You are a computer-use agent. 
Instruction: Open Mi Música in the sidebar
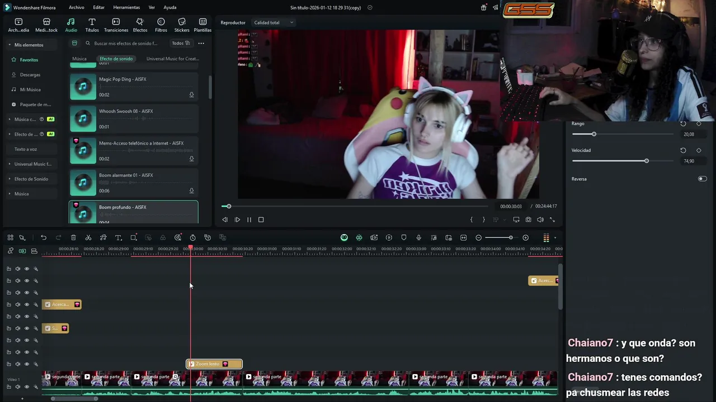click(x=30, y=90)
